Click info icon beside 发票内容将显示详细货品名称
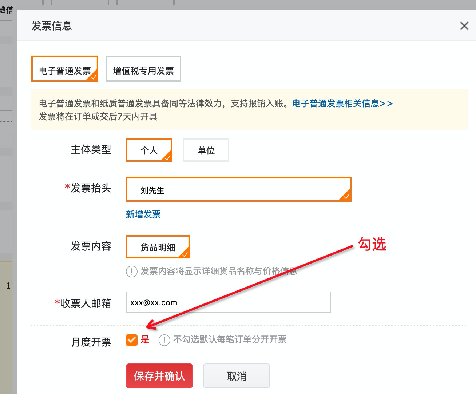The height and width of the screenshot is (394, 476). pos(131,271)
